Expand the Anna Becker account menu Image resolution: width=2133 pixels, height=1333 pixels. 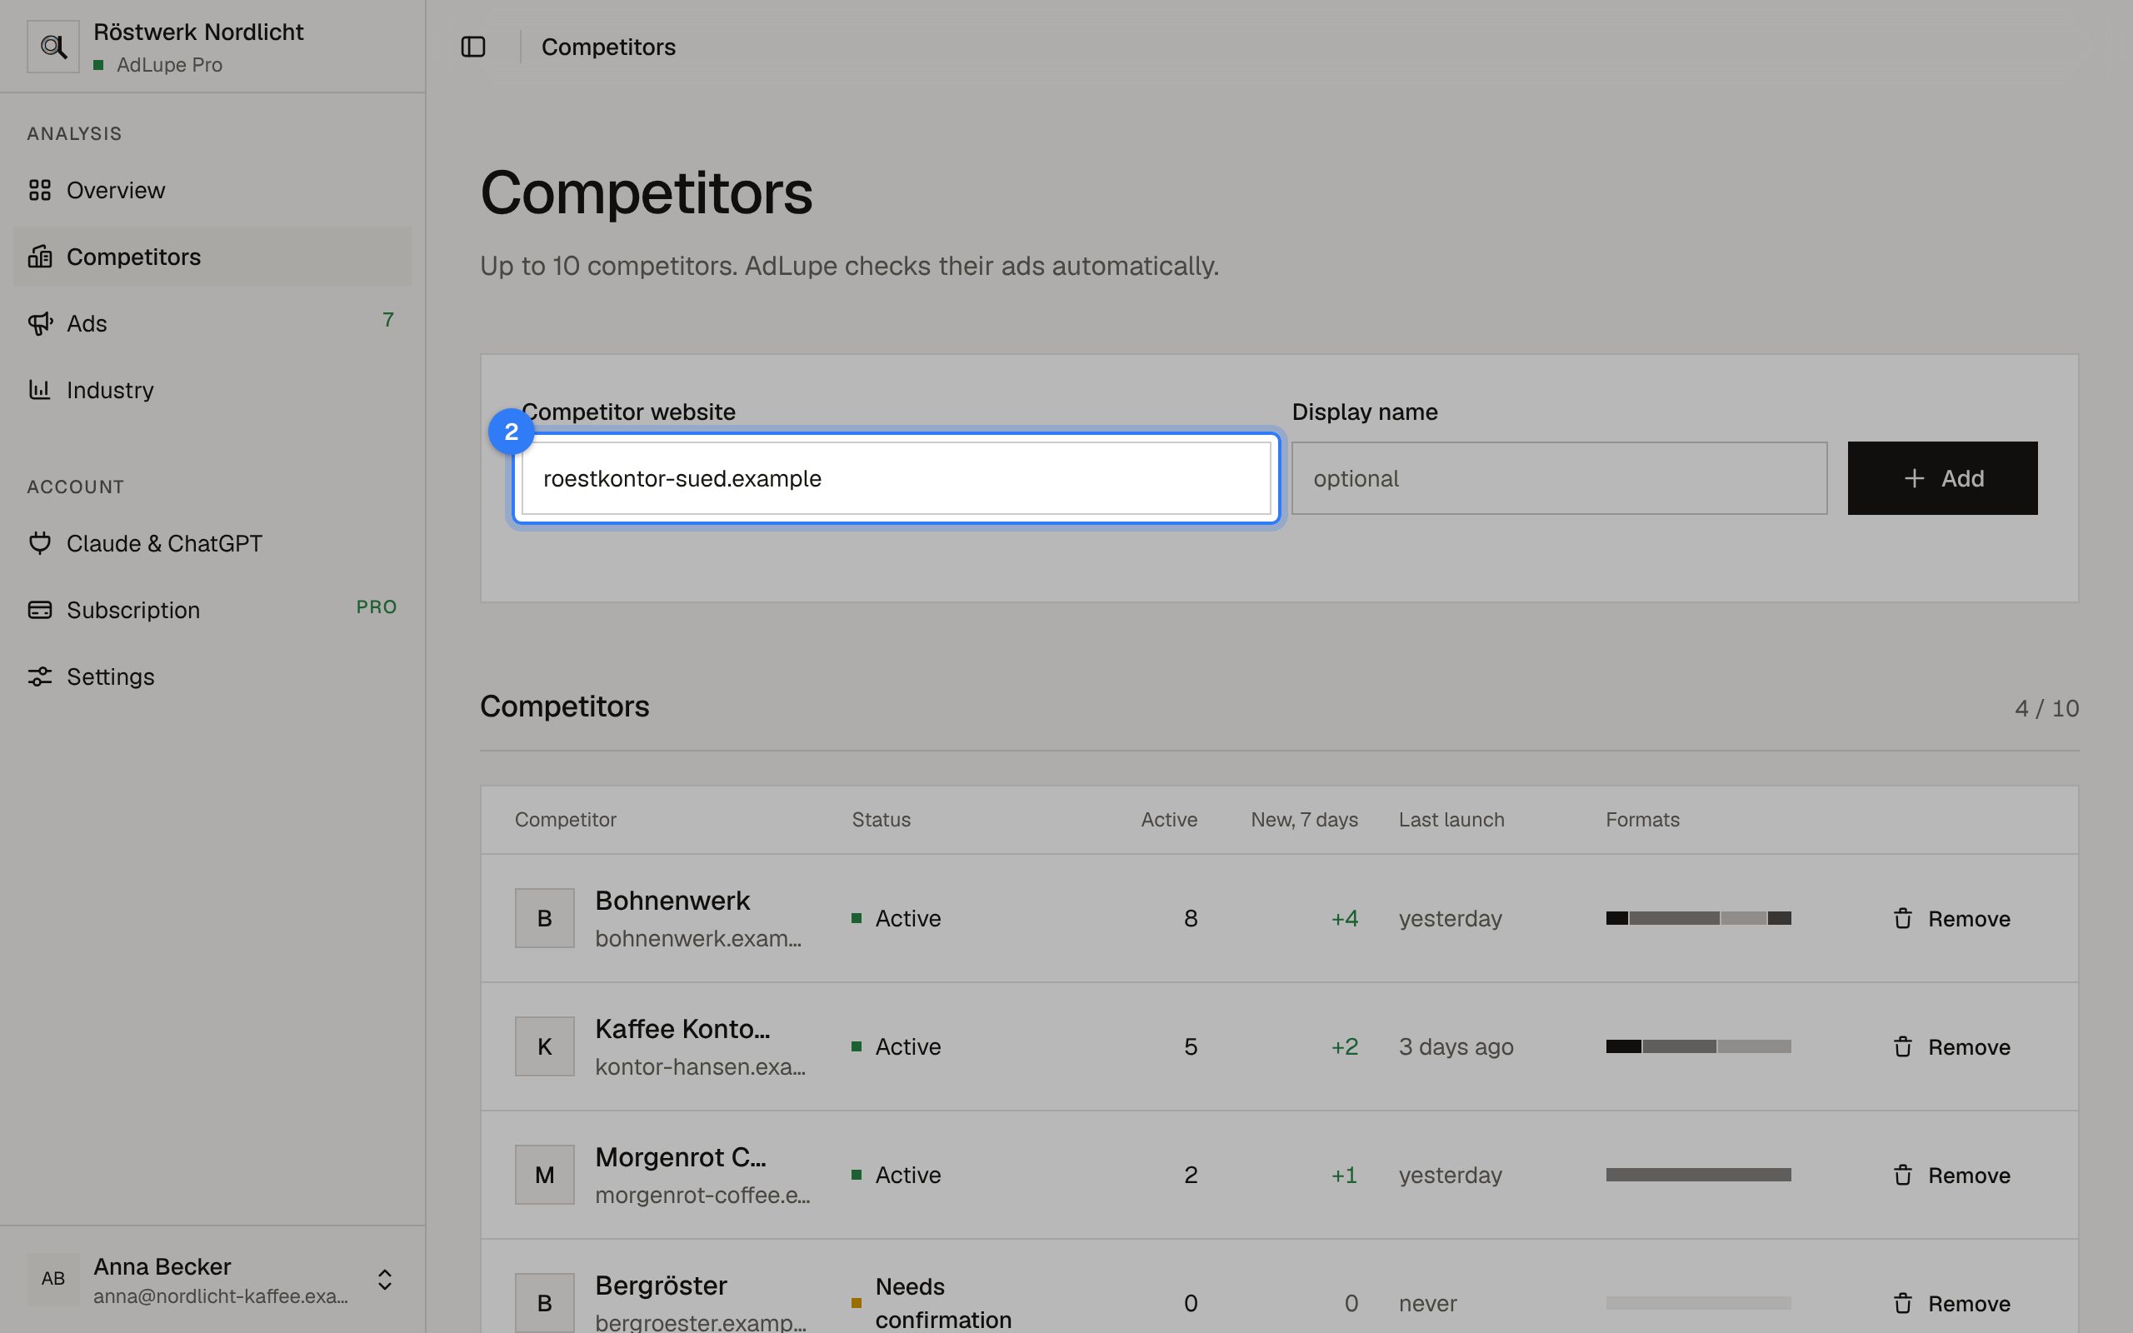(x=212, y=1279)
